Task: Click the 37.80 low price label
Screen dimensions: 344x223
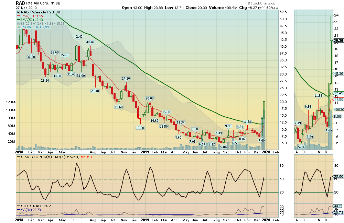Action: coord(31,57)
